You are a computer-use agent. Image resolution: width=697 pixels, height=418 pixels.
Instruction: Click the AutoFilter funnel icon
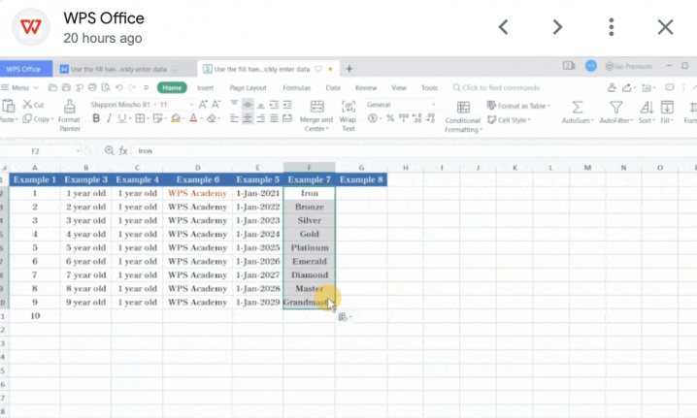click(615, 108)
